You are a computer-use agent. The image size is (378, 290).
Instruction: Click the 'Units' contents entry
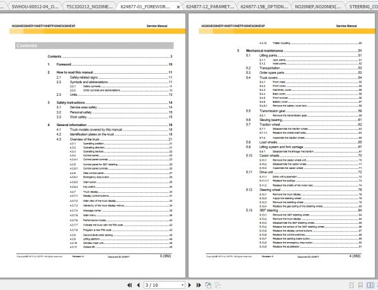click(x=115, y=95)
